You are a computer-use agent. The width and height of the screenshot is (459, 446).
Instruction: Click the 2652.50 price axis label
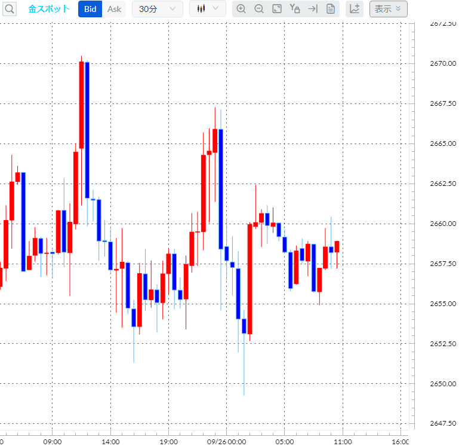pyautogui.click(x=443, y=344)
